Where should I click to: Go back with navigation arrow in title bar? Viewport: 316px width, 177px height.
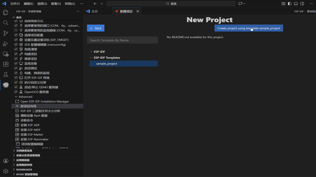[95, 3]
